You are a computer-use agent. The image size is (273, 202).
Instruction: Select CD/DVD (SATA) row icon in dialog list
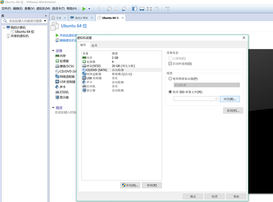tap(84, 70)
